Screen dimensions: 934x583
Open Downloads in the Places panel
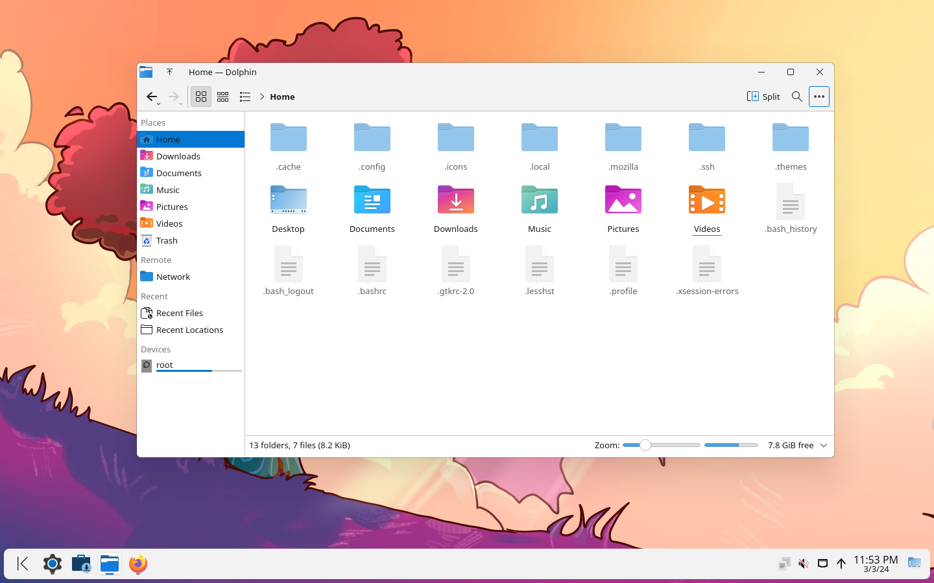191,156
